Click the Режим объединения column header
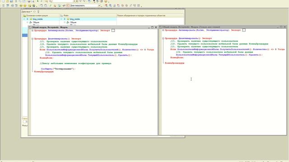Image resolution: width=289 pixels, height=162 pixels. (x=150, y=16)
